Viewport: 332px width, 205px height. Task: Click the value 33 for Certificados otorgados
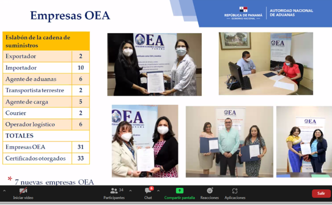click(81, 158)
